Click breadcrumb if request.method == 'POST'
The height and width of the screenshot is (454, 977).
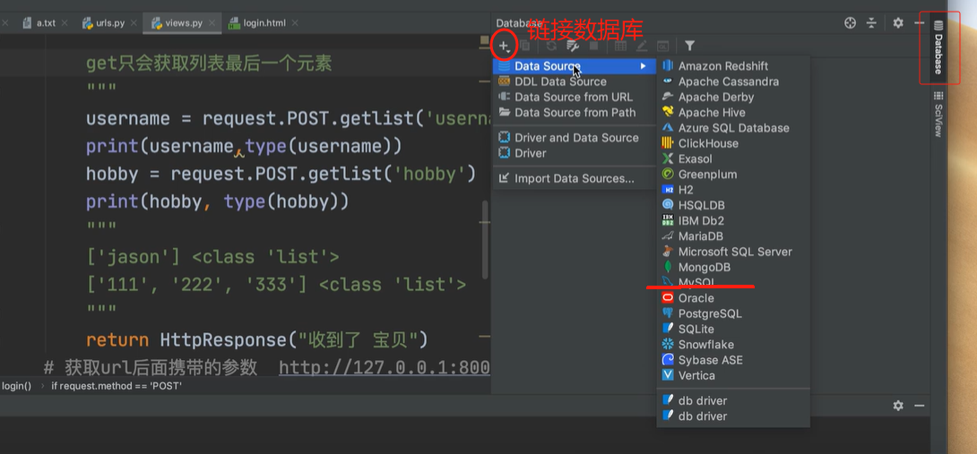point(116,386)
